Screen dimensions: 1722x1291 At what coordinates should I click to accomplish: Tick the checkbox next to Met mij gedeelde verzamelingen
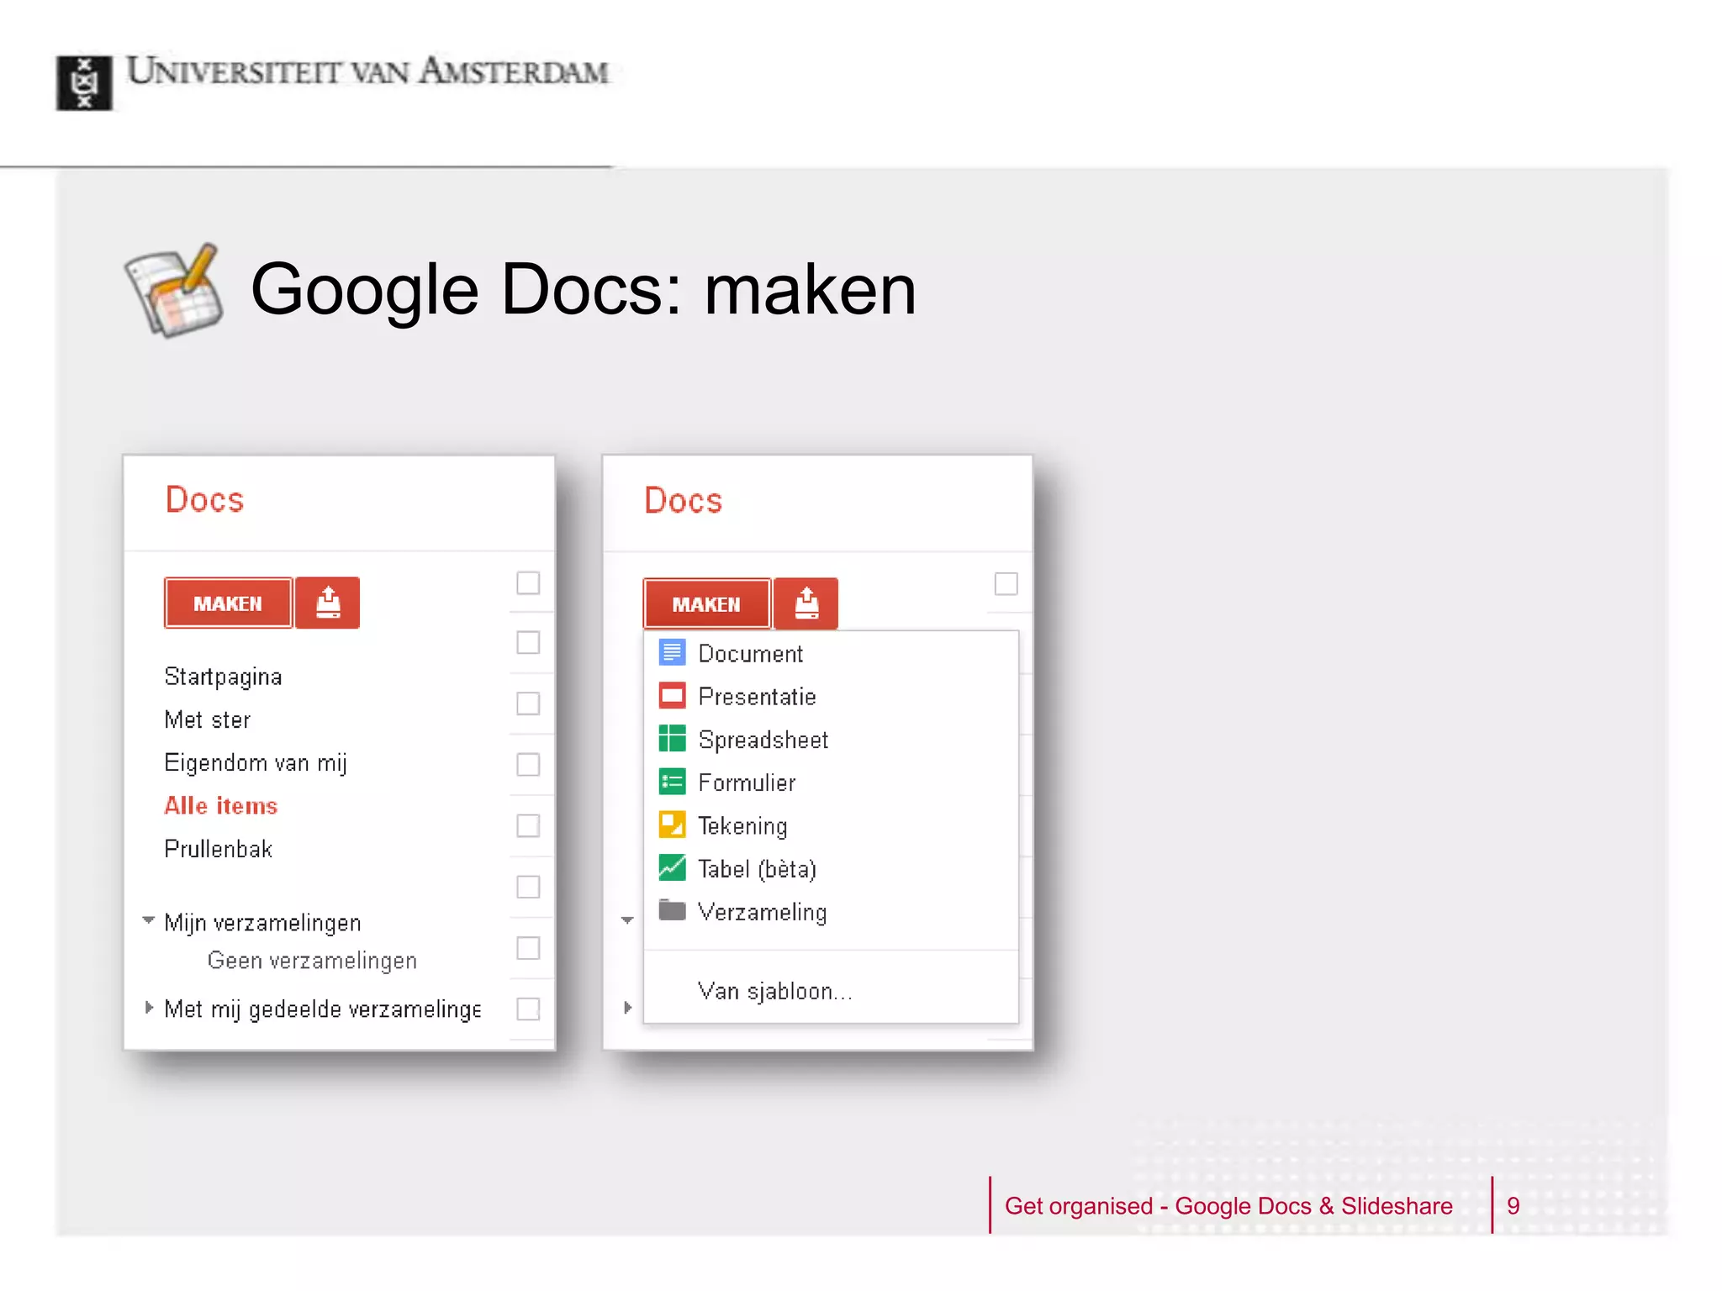[x=528, y=1009]
